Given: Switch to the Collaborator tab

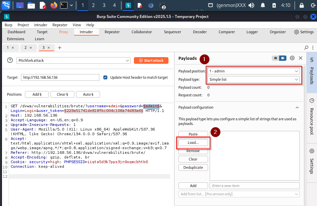Looking at the screenshot, I should click(142, 32).
